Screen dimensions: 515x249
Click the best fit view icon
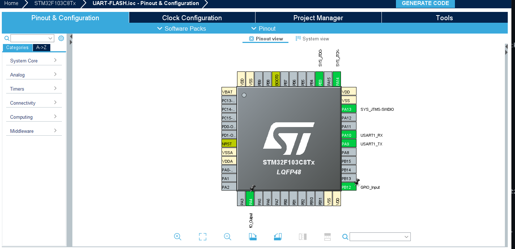(202, 237)
